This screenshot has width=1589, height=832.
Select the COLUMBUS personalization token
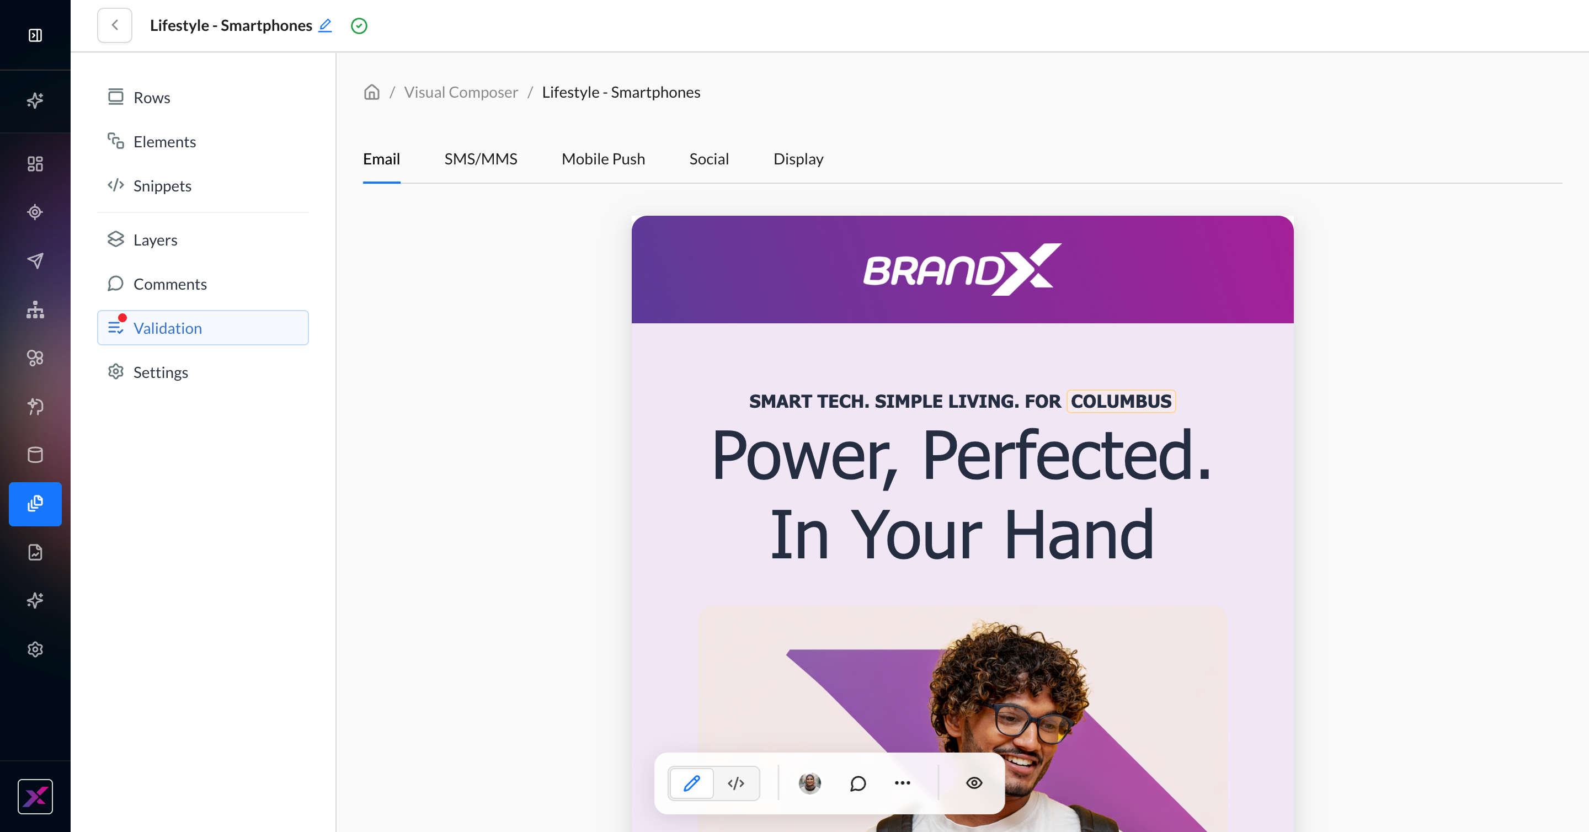[x=1121, y=402]
